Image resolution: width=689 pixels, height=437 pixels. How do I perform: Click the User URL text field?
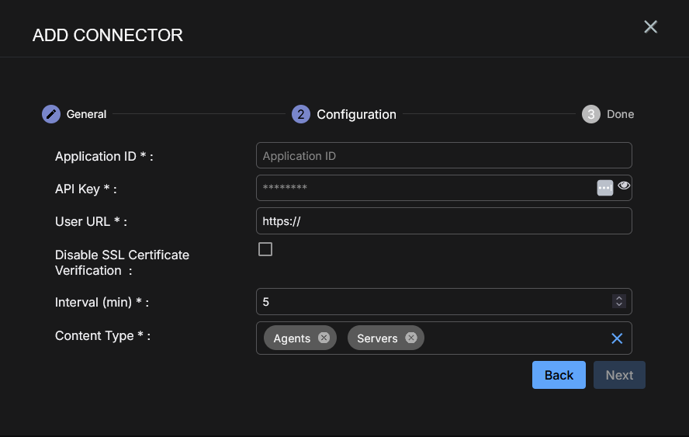point(443,221)
